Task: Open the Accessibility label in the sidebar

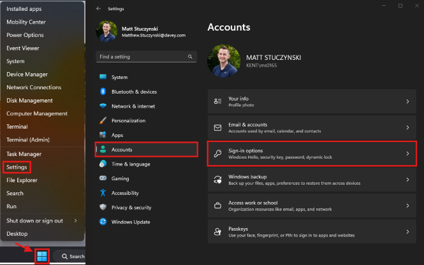Action: tap(125, 193)
